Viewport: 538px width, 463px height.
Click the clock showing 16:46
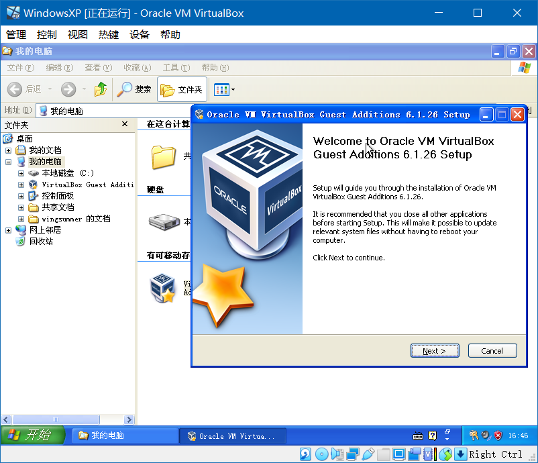tap(518, 435)
